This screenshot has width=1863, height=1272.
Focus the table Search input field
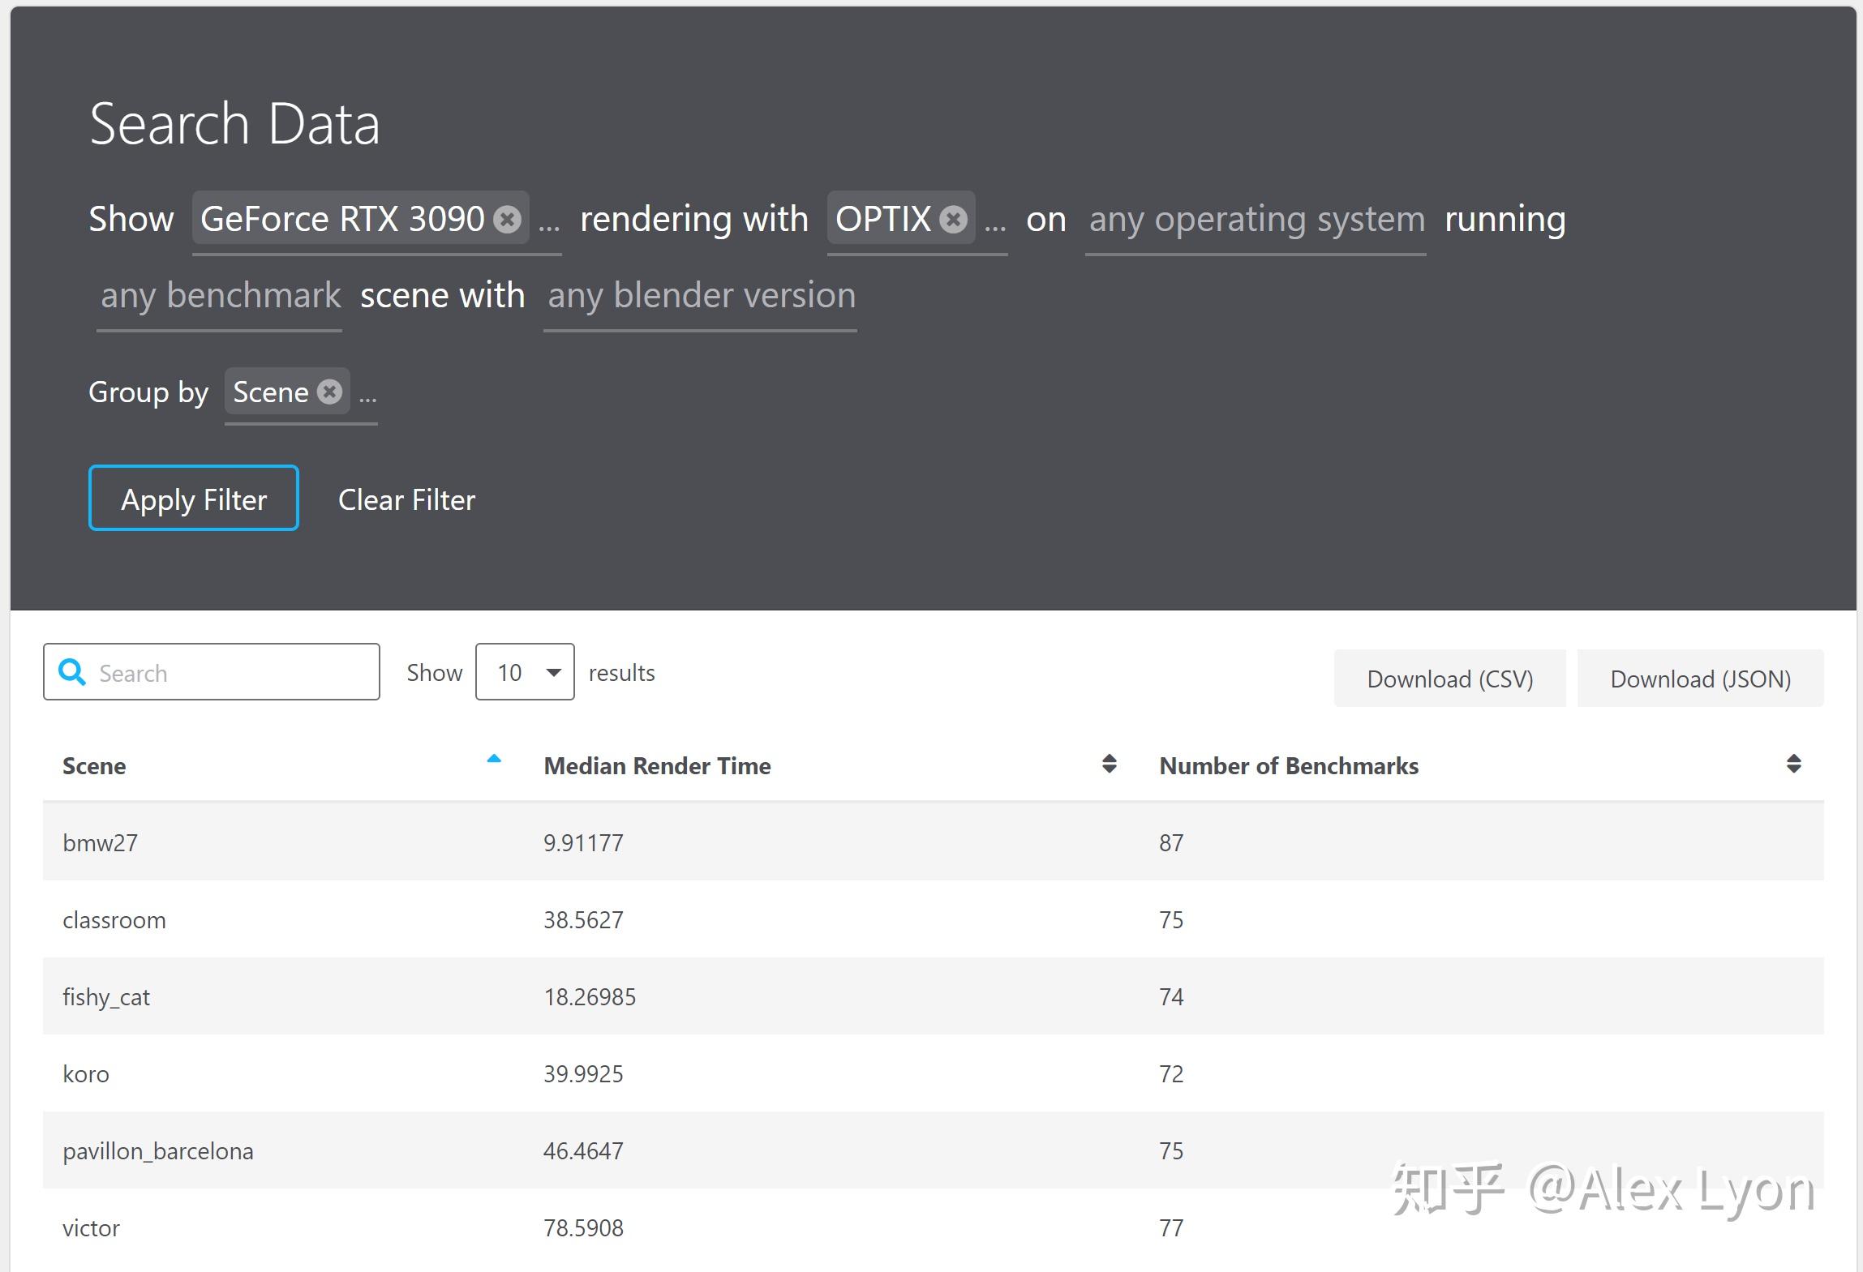(212, 672)
